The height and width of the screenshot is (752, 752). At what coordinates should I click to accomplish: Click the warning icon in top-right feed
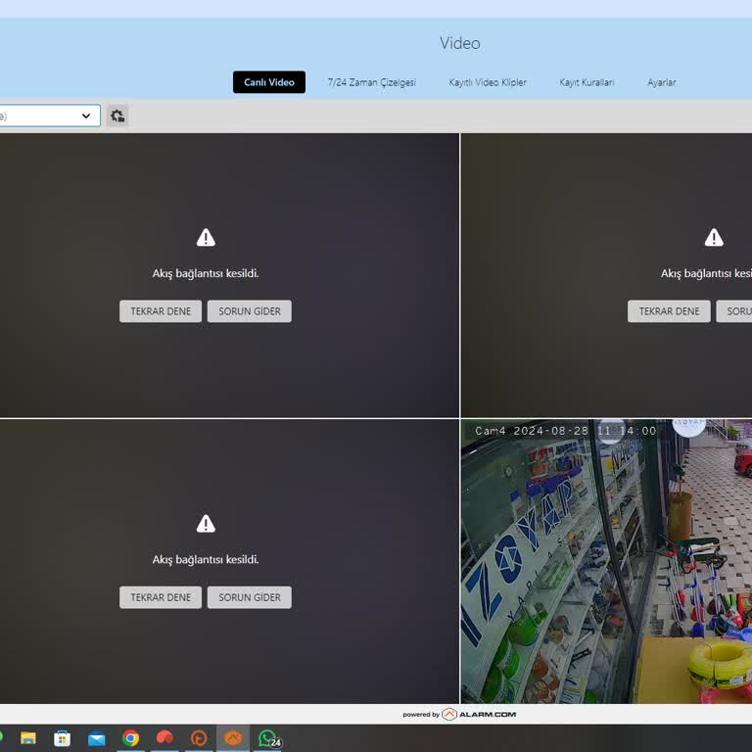[x=714, y=237]
